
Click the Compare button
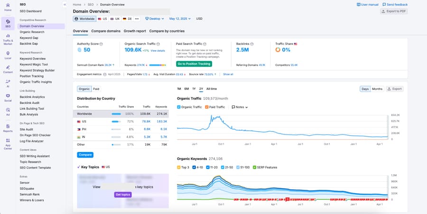point(85,155)
